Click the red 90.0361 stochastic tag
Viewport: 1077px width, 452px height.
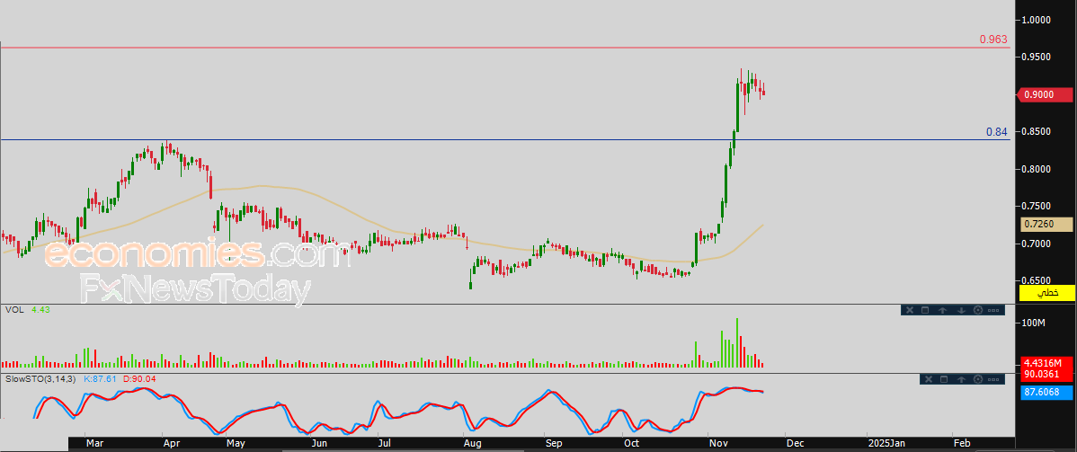click(1046, 373)
